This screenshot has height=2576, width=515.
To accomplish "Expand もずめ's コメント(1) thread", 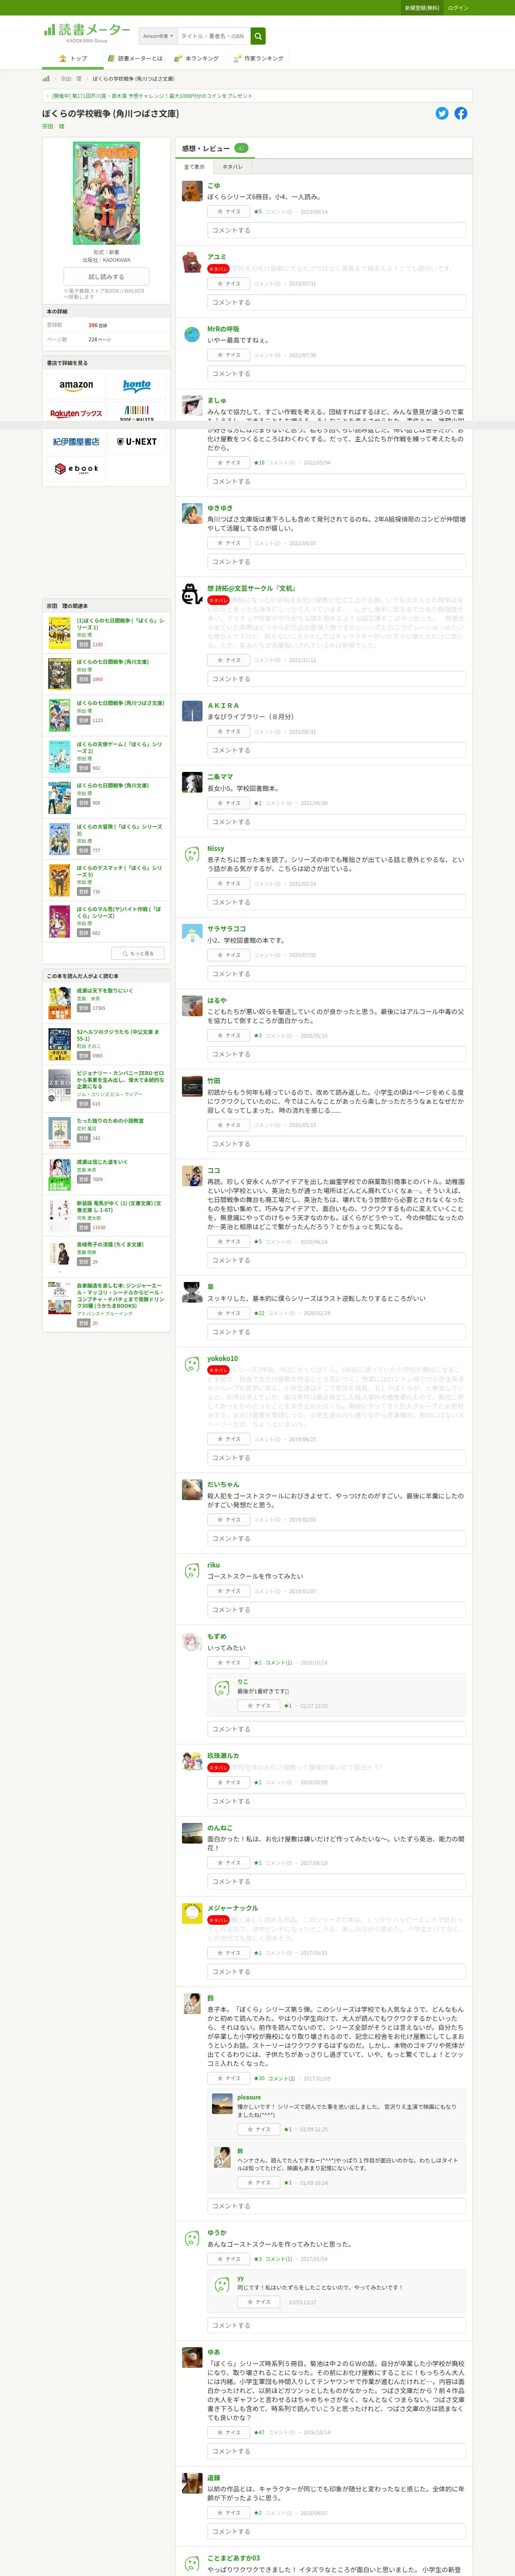I will (x=278, y=1663).
